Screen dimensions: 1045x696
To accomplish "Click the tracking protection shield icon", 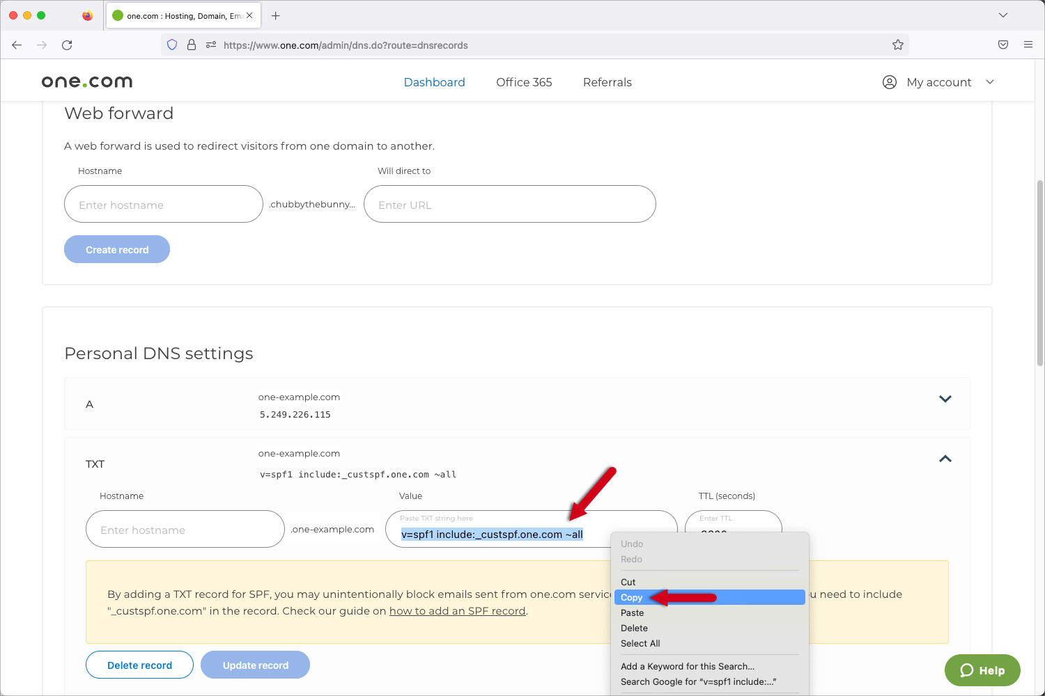I will (172, 45).
